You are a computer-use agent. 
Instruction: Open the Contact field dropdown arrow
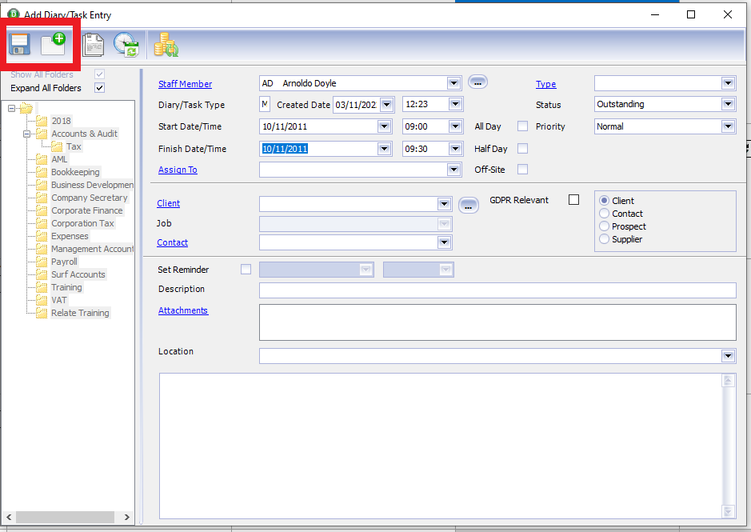pos(444,242)
